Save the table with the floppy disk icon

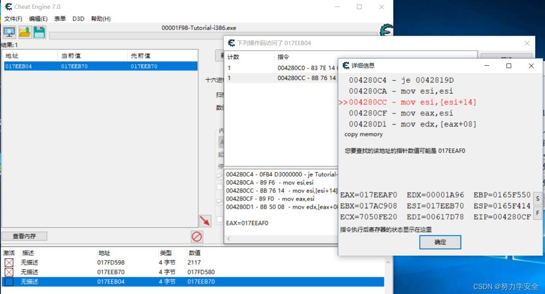pyautogui.click(x=39, y=32)
